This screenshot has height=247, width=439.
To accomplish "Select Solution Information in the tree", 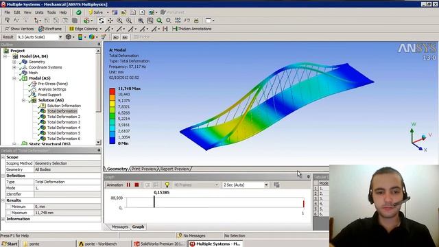I will (64, 106).
